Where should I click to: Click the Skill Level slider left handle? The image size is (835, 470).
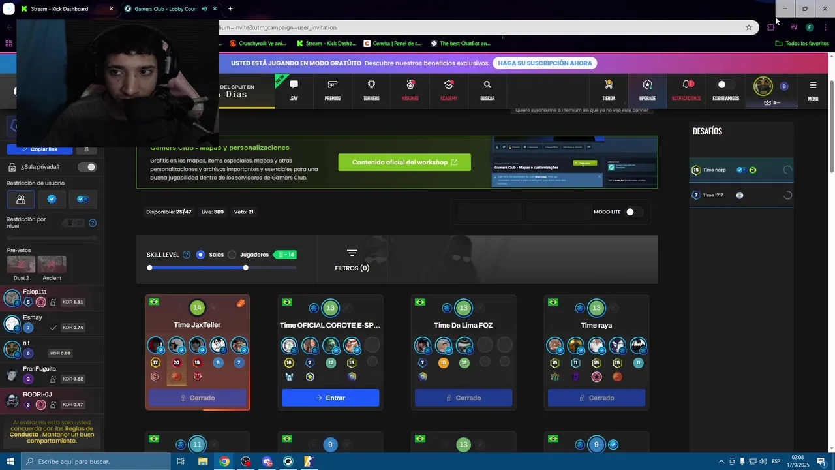pyautogui.click(x=149, y=268)
